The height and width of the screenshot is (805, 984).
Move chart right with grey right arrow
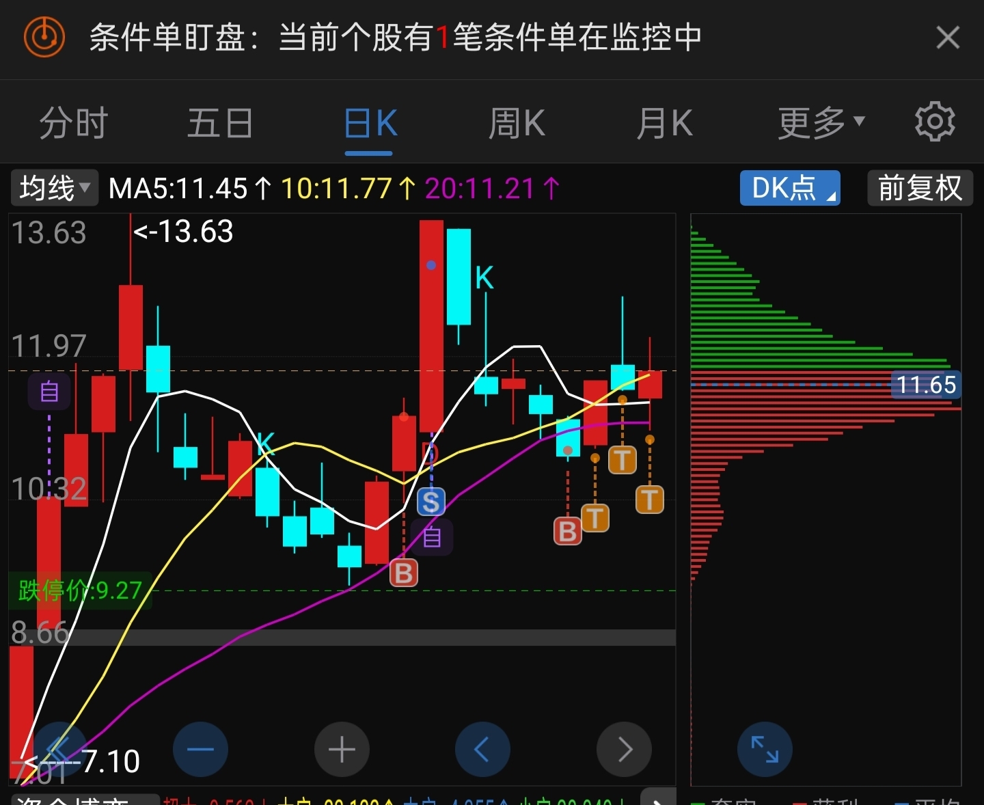point(625,750)
